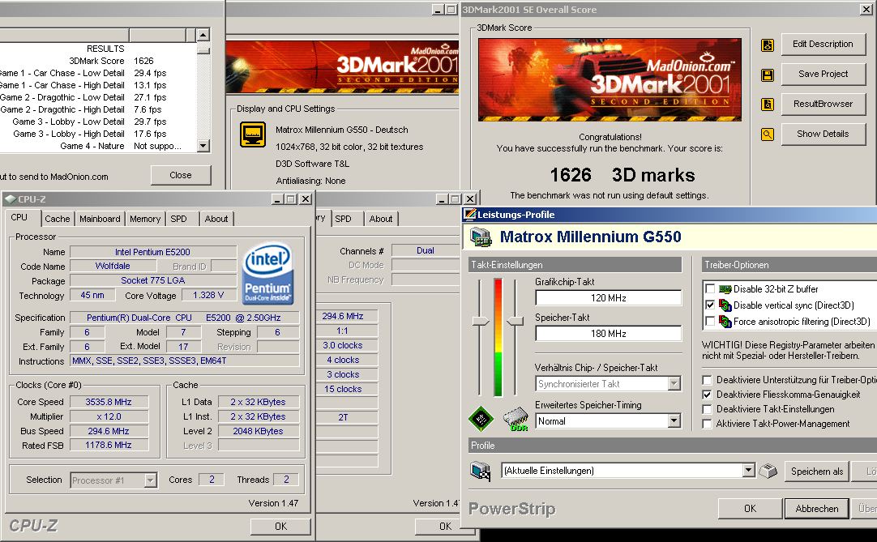Open the Synchronisierter Takt dropdown
The width and height of the screenshot is (877, 542).
[x=674, y=384]
